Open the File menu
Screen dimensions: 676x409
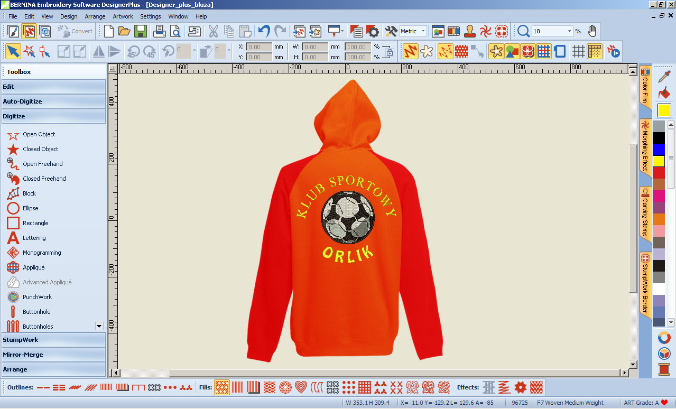(13, 16)
